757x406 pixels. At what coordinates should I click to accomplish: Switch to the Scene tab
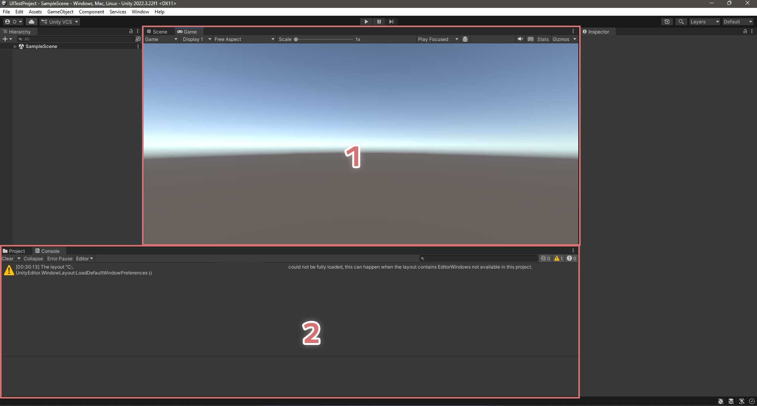(x=157, y=32)
